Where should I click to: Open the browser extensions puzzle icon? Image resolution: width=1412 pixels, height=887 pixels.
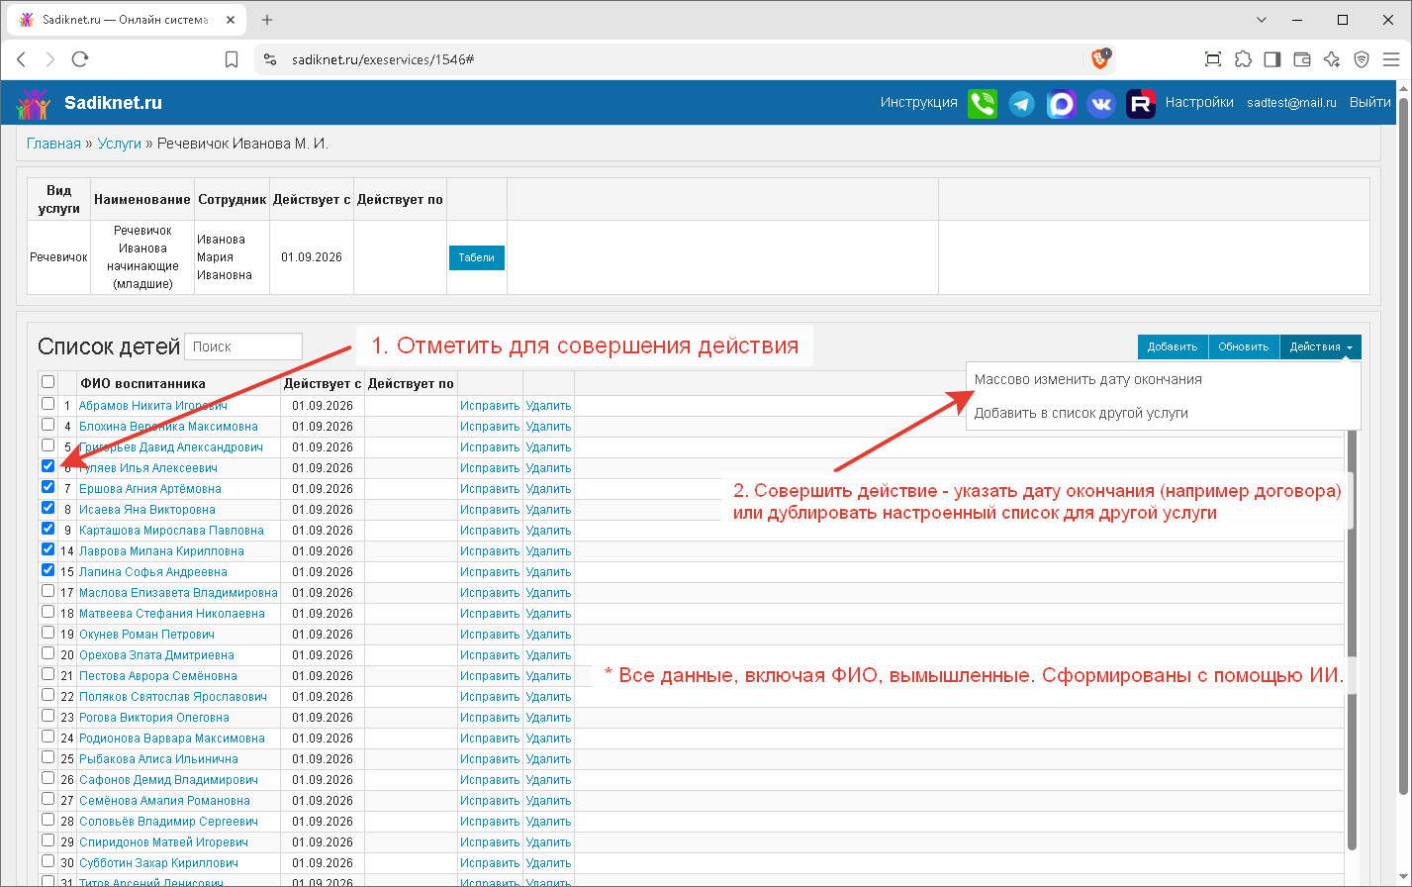(x=1243, y=59)
